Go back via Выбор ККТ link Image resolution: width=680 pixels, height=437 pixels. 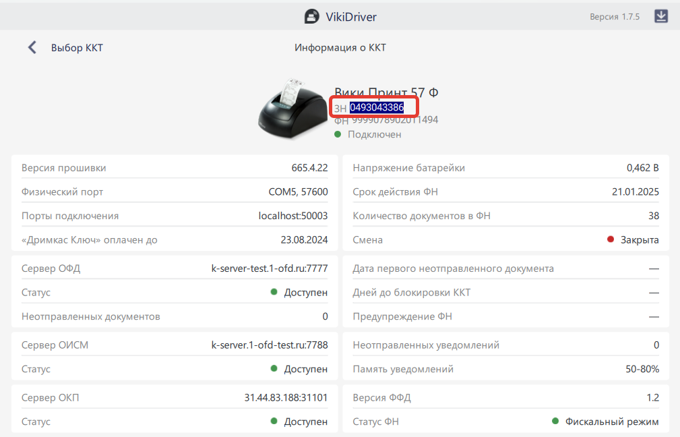click(x=77, y=48)
